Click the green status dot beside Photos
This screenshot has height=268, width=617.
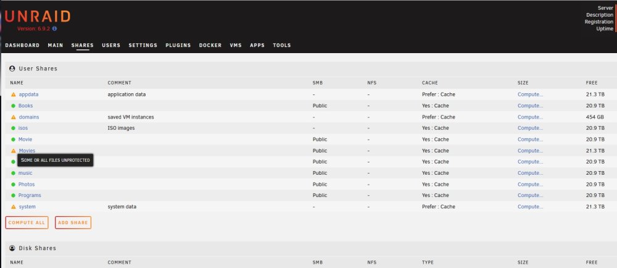(x=14, y=185)
